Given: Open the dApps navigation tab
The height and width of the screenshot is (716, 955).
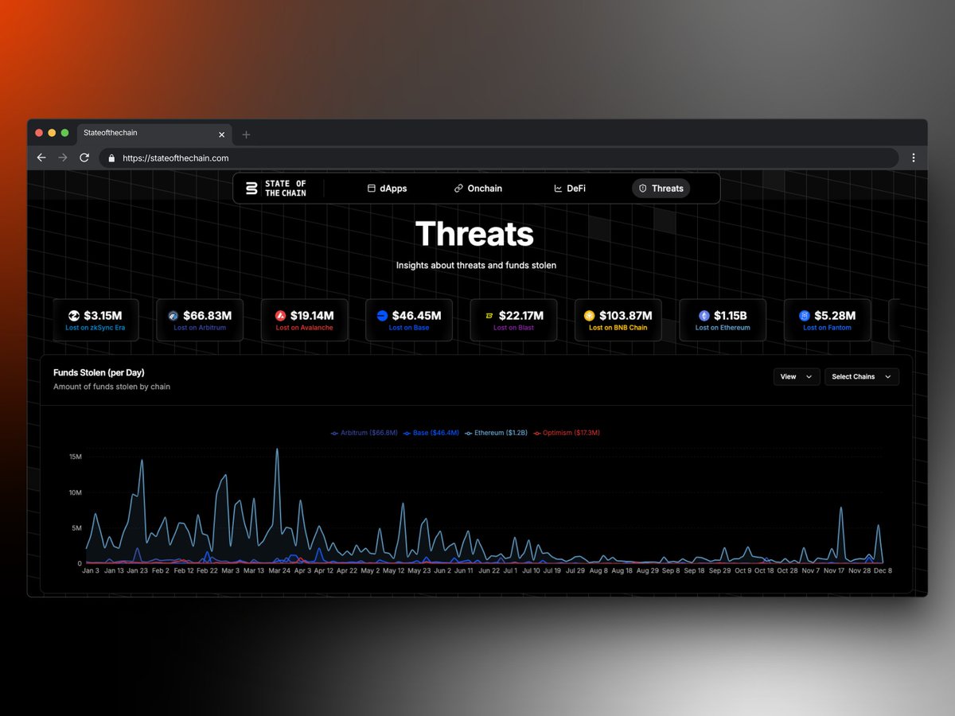Looking at the screenshot, I should (387, 189).
